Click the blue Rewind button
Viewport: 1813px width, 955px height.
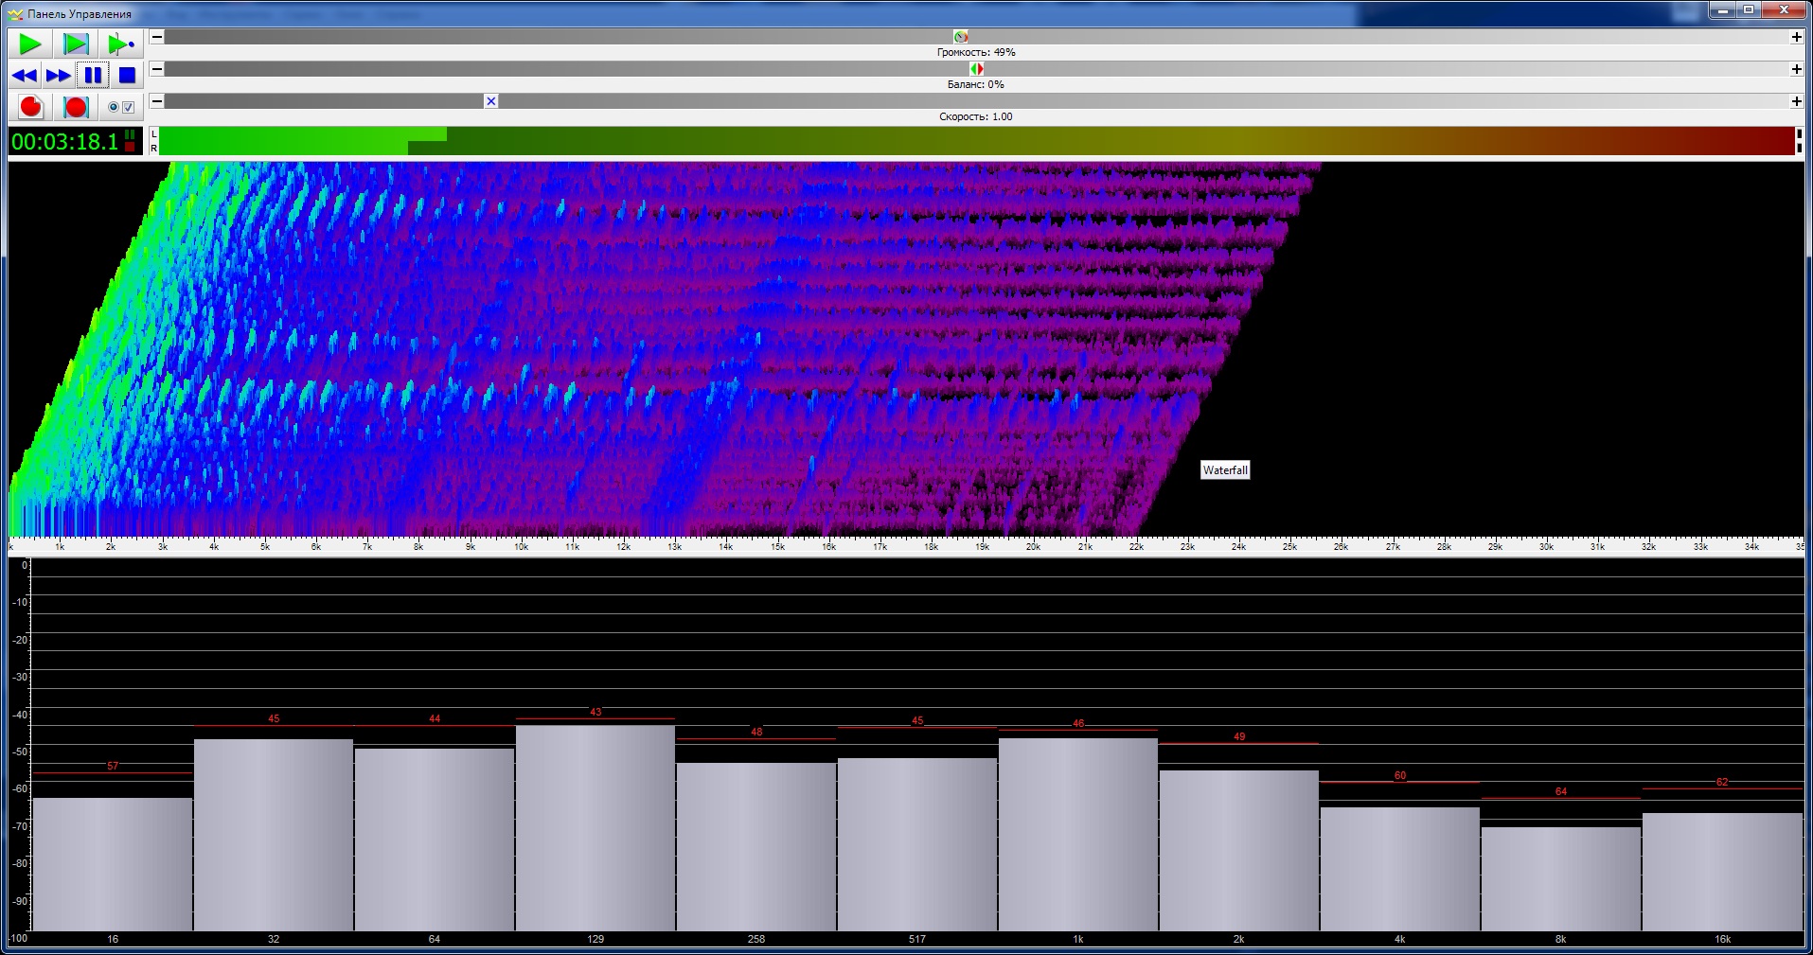(x=26, y=76)
